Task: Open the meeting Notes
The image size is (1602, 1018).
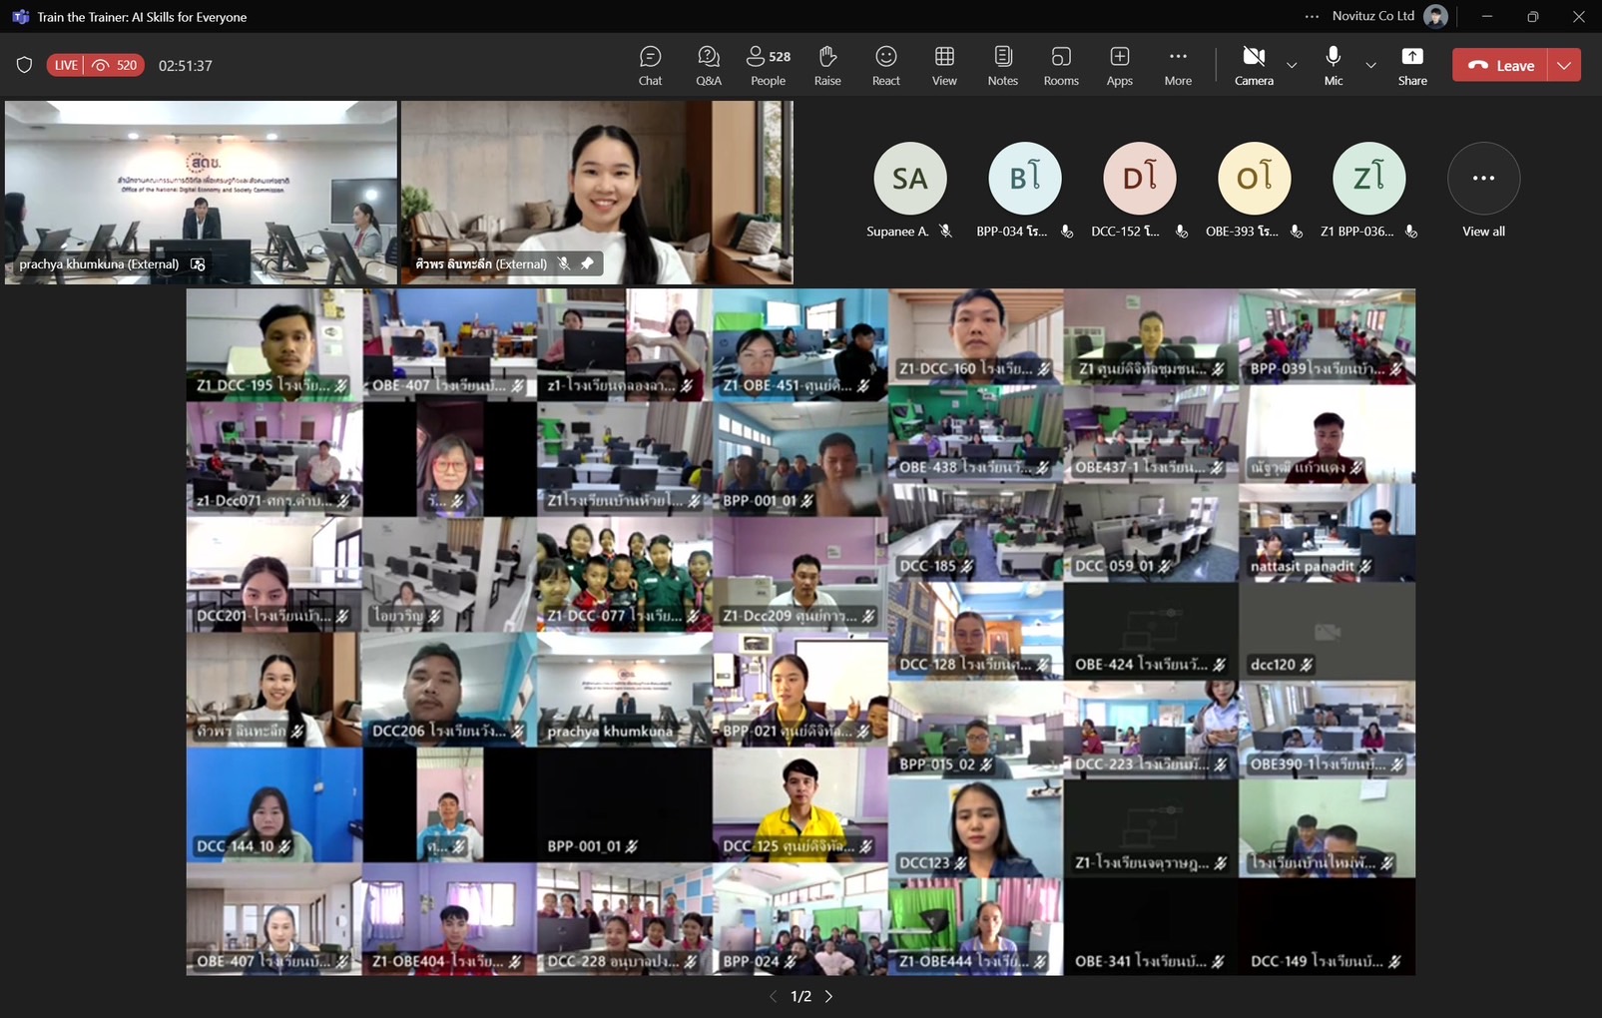Action: (1002, 66)
